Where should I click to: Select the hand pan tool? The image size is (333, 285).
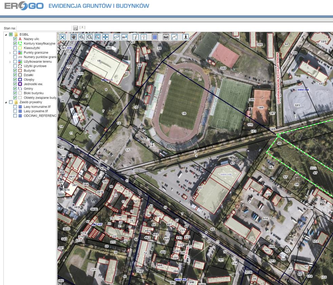click(x=74, y=37)
